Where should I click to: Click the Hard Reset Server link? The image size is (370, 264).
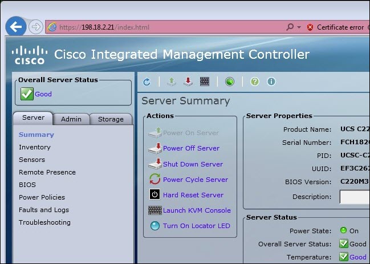pos(193,195)
